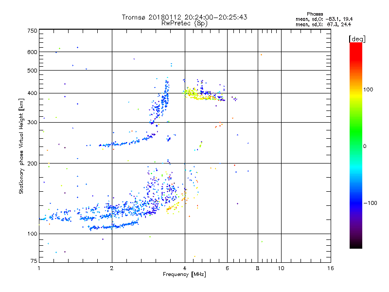Click the y-axis label '750'
This screenshot has width=389, height=292.
[x=33, y=31]
